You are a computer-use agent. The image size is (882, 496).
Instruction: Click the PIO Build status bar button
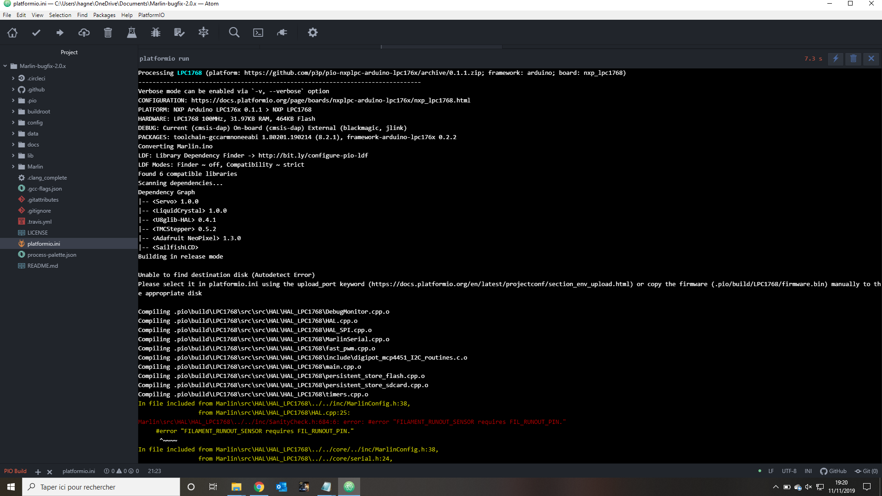pos(15,471)
